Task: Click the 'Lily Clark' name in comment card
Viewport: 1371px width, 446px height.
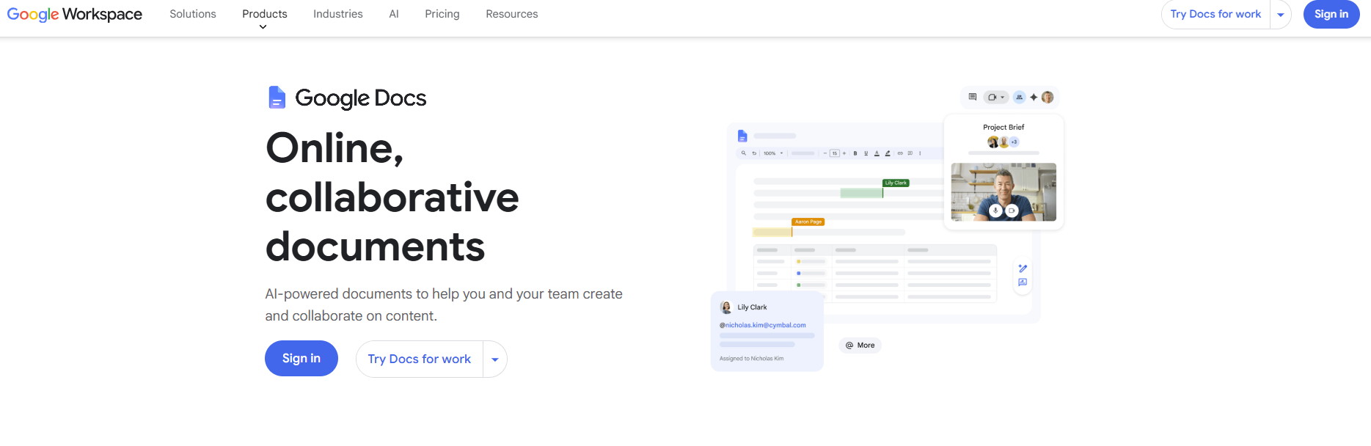Action: click(752, 307)
